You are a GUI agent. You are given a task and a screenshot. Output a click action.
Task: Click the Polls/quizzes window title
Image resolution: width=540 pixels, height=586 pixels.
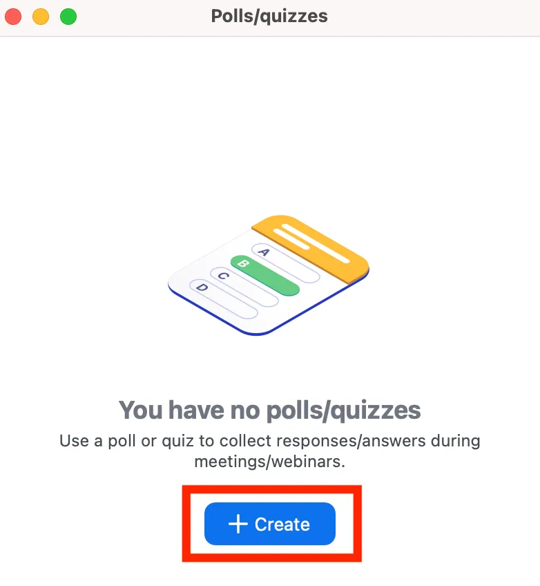pos(269,16)
